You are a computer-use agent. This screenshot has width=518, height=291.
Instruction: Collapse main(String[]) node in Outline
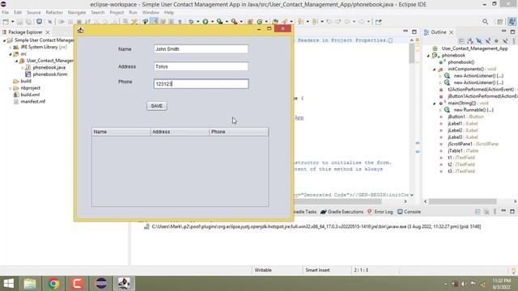[435, 103]
